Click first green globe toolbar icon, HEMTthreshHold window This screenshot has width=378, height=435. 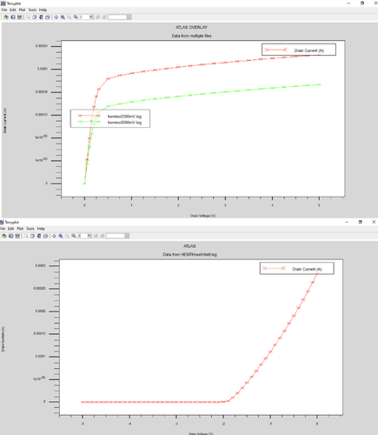(3, 236)
